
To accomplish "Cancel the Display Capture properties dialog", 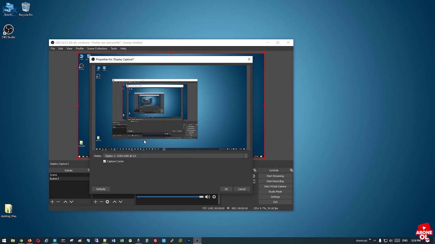I will click(x=242, y=189).
